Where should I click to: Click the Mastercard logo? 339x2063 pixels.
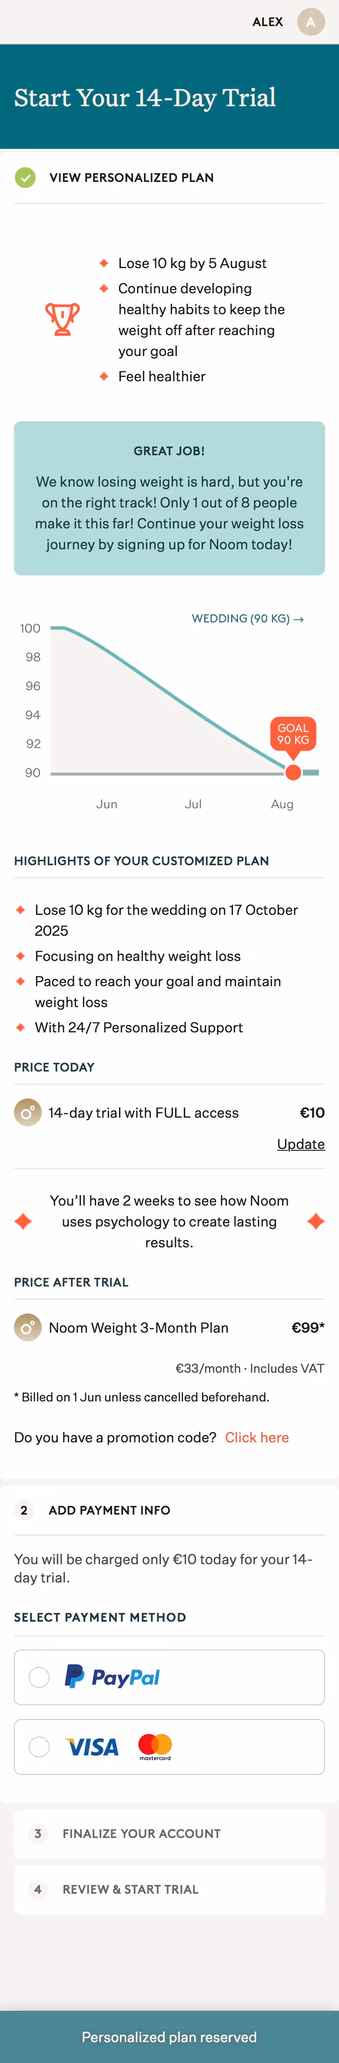[155, 1747]
